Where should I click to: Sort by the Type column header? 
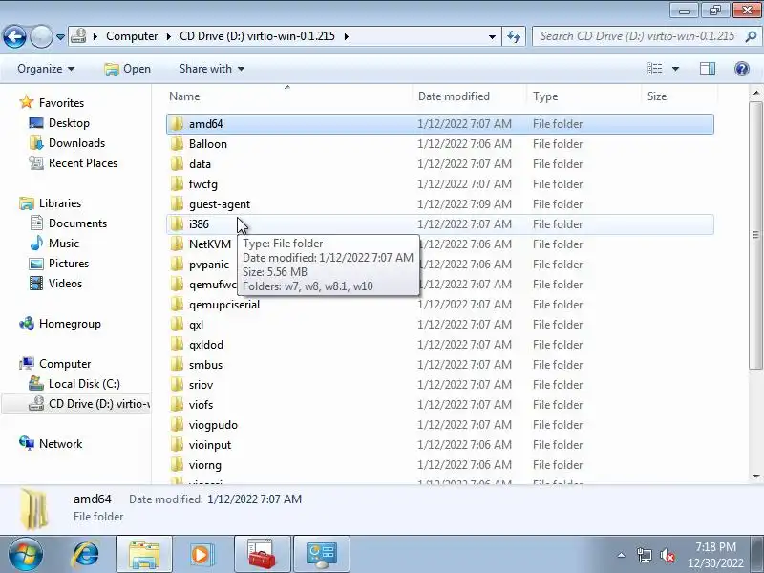(x=584, y=96)
